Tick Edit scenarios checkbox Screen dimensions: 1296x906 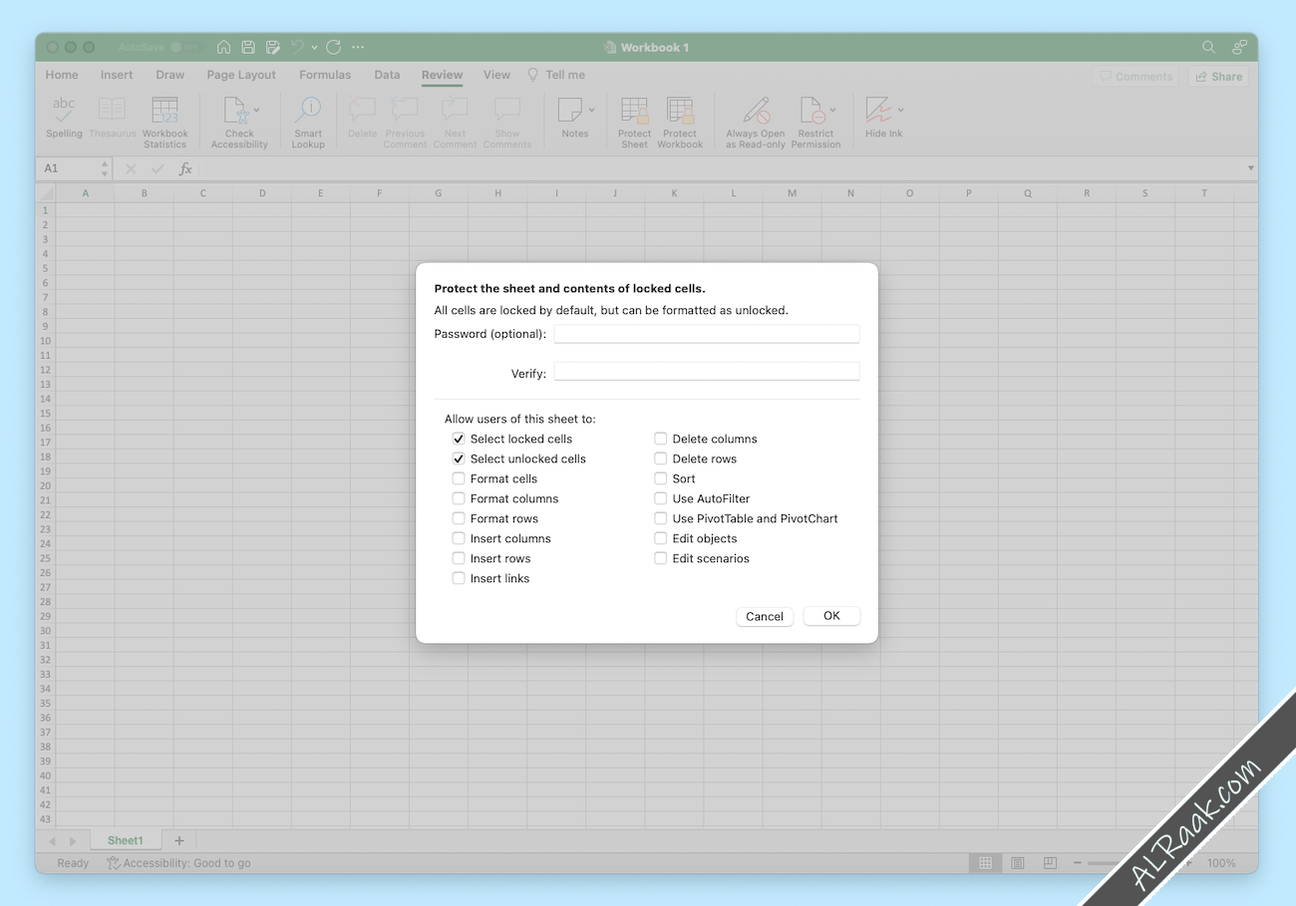tap(660, 558)
